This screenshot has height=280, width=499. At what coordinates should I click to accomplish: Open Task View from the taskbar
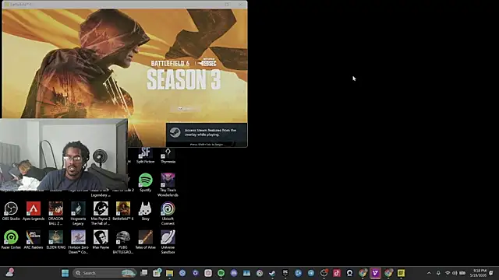click(144, 273)
